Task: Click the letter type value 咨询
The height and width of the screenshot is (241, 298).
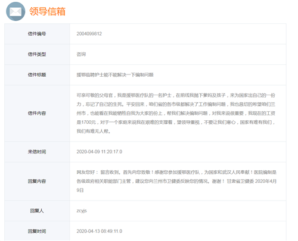Action: [81, 54]
